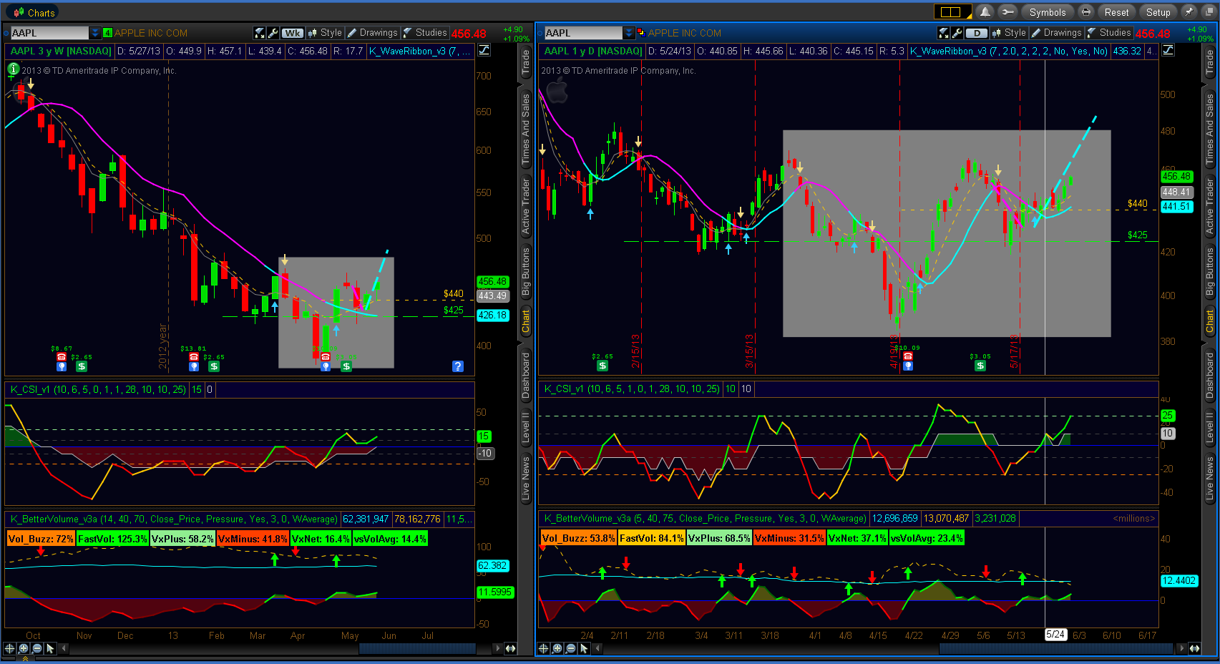Open the Level II tab by left chart
The height and width of the screenshot is (664, 1220).
pyautogui.click(x=526, y=427)
